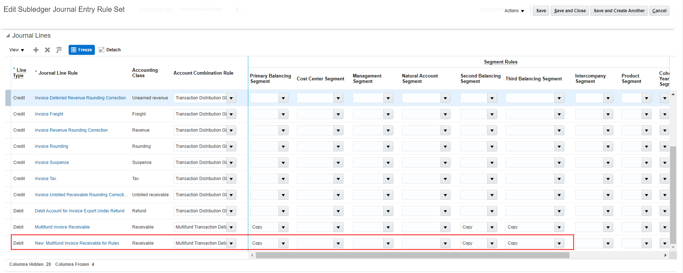
Task: Click the vertical scrollbar up arrow
Action: (673, 94)
